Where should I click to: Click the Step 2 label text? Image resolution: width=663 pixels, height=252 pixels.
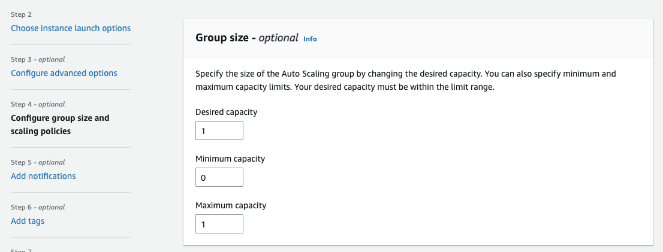(x=21, y=13)
